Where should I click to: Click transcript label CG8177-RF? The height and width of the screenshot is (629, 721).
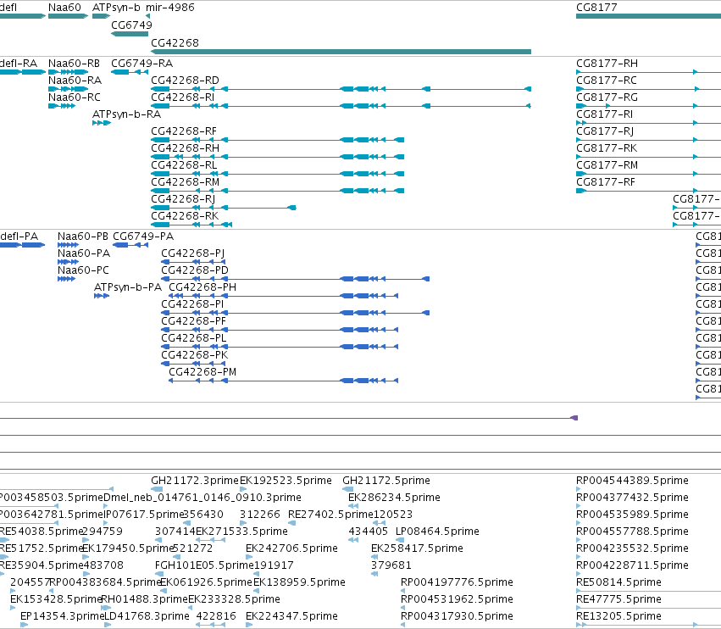[606, 182]
